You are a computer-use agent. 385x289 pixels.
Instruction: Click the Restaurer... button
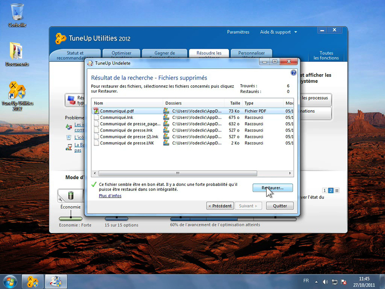click(272, 188)
